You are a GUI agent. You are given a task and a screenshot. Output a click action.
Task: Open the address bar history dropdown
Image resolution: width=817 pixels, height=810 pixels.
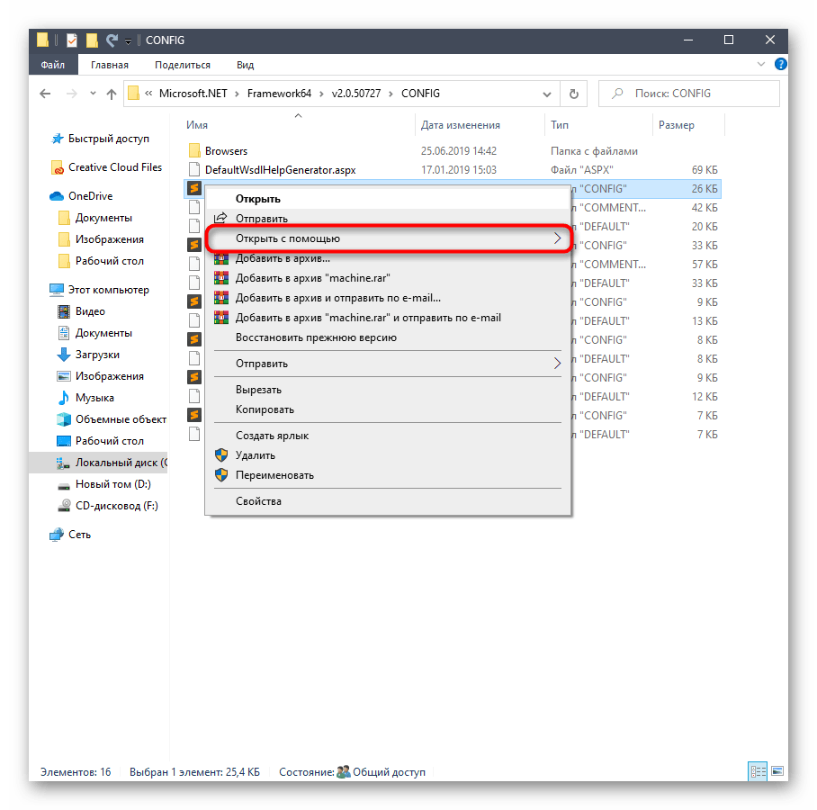pos(546,94)
